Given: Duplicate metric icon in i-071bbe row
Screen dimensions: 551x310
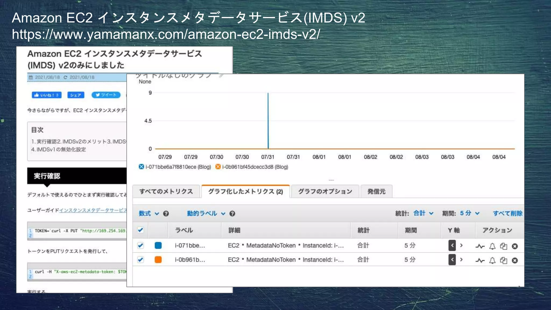Looking at the screenshot, I should pyautogui.click(x=503, y=246).
